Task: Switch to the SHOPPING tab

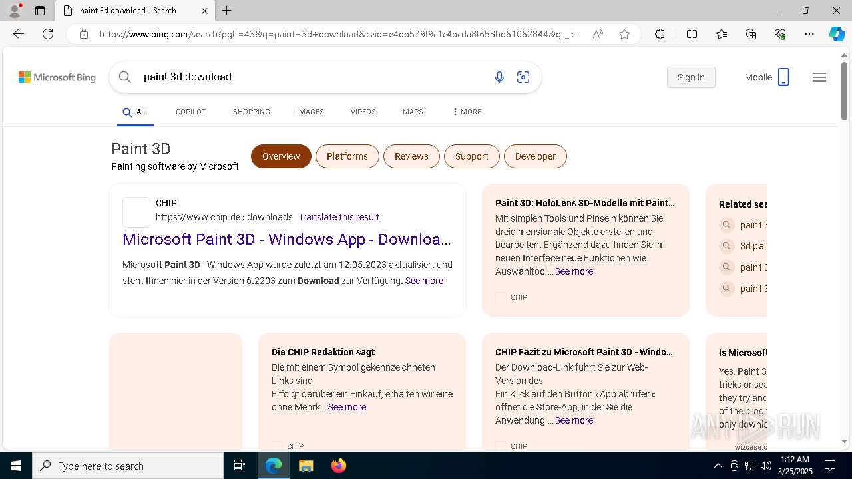Action: pos(252,112)
